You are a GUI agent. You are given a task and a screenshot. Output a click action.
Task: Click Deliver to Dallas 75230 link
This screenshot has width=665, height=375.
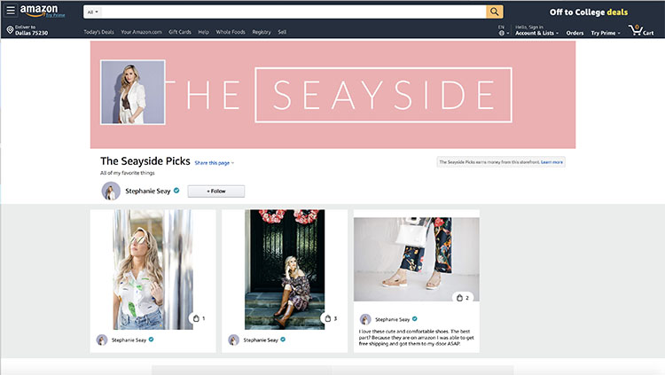(x=31, y=30)
